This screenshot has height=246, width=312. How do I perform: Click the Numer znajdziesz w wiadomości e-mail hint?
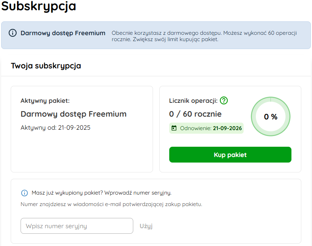point(111,204)
